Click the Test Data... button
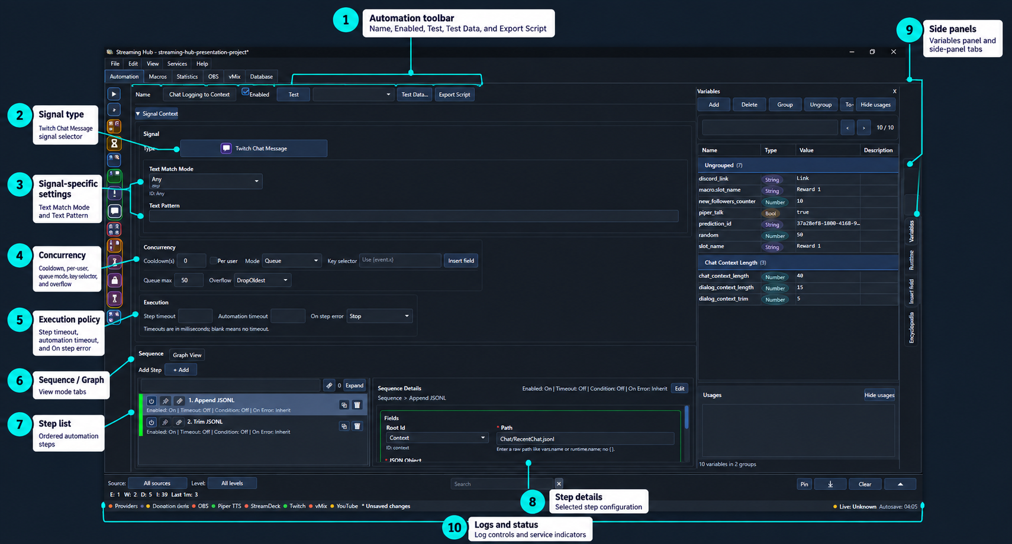1012x544 pixels. pyautogui.click(x=414, y=95)
